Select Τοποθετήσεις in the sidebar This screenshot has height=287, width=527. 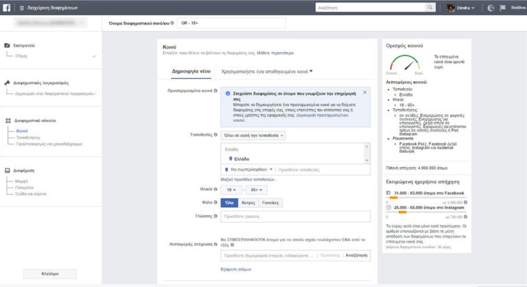point(28,137)
